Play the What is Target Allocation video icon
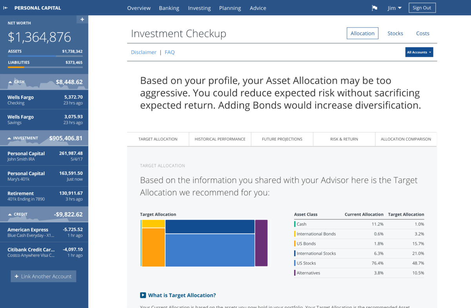Image resolution: width=471 pixels, height=308 pixels. point(143,295)
